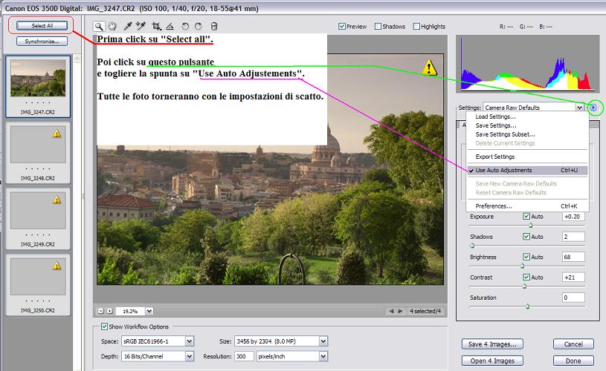Open the zoom level dropdown
Screen dimensions: 606x371
coord(149,311)
